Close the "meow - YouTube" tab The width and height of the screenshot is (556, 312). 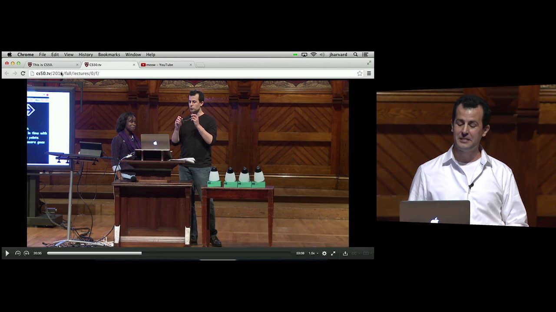(190, 65)
